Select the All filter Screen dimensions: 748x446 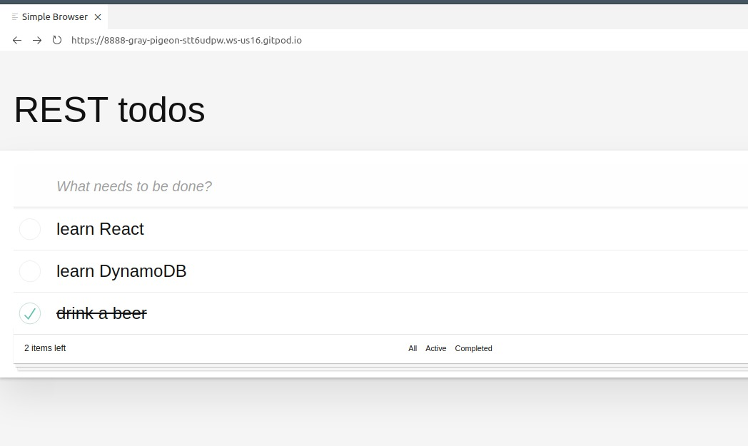point(412,348)
